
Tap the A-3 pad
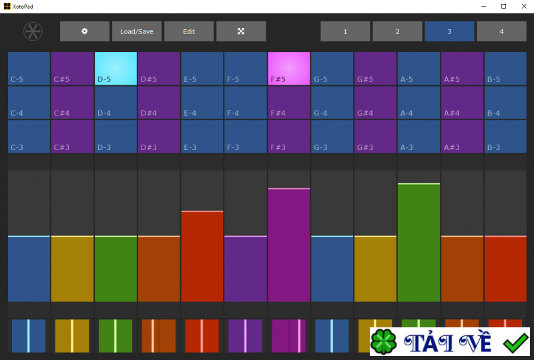[419, 137]
